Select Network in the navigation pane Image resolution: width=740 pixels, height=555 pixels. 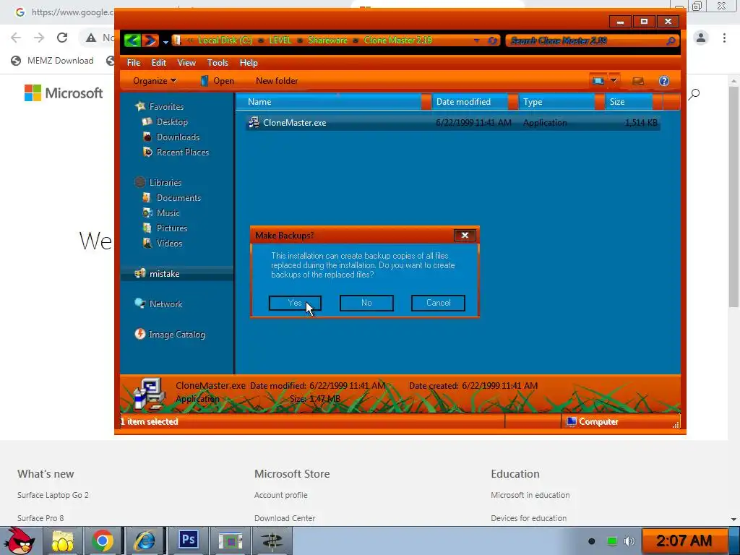click(x=165, y=304)
